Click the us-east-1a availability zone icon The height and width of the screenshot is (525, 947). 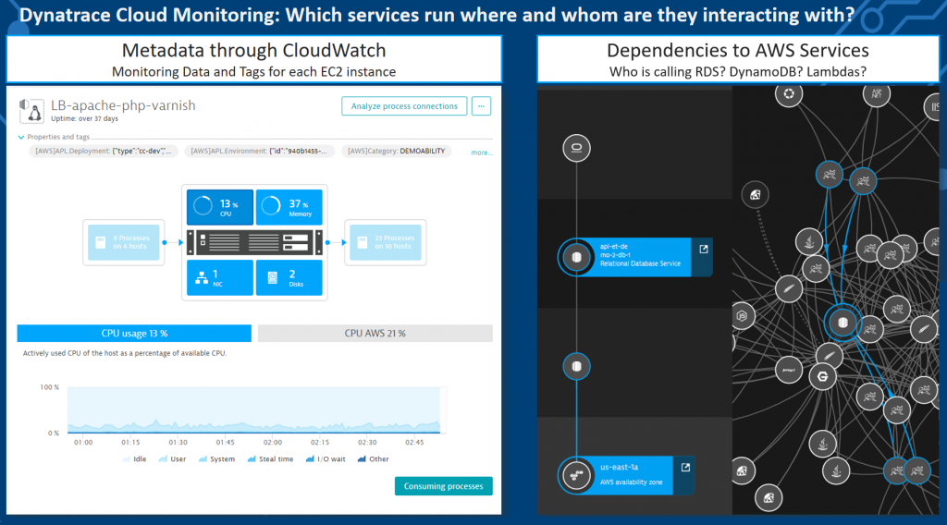pyautogui.click(x=576, y=475)
